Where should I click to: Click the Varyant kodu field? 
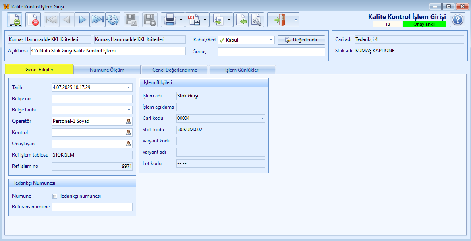pos(221,141)
